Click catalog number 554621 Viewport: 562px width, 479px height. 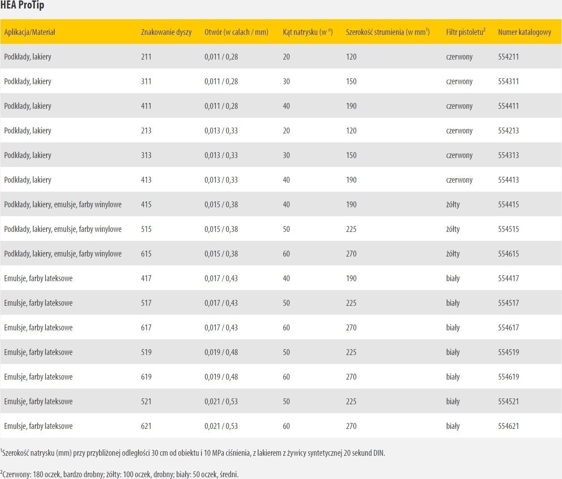coord(508,426)
